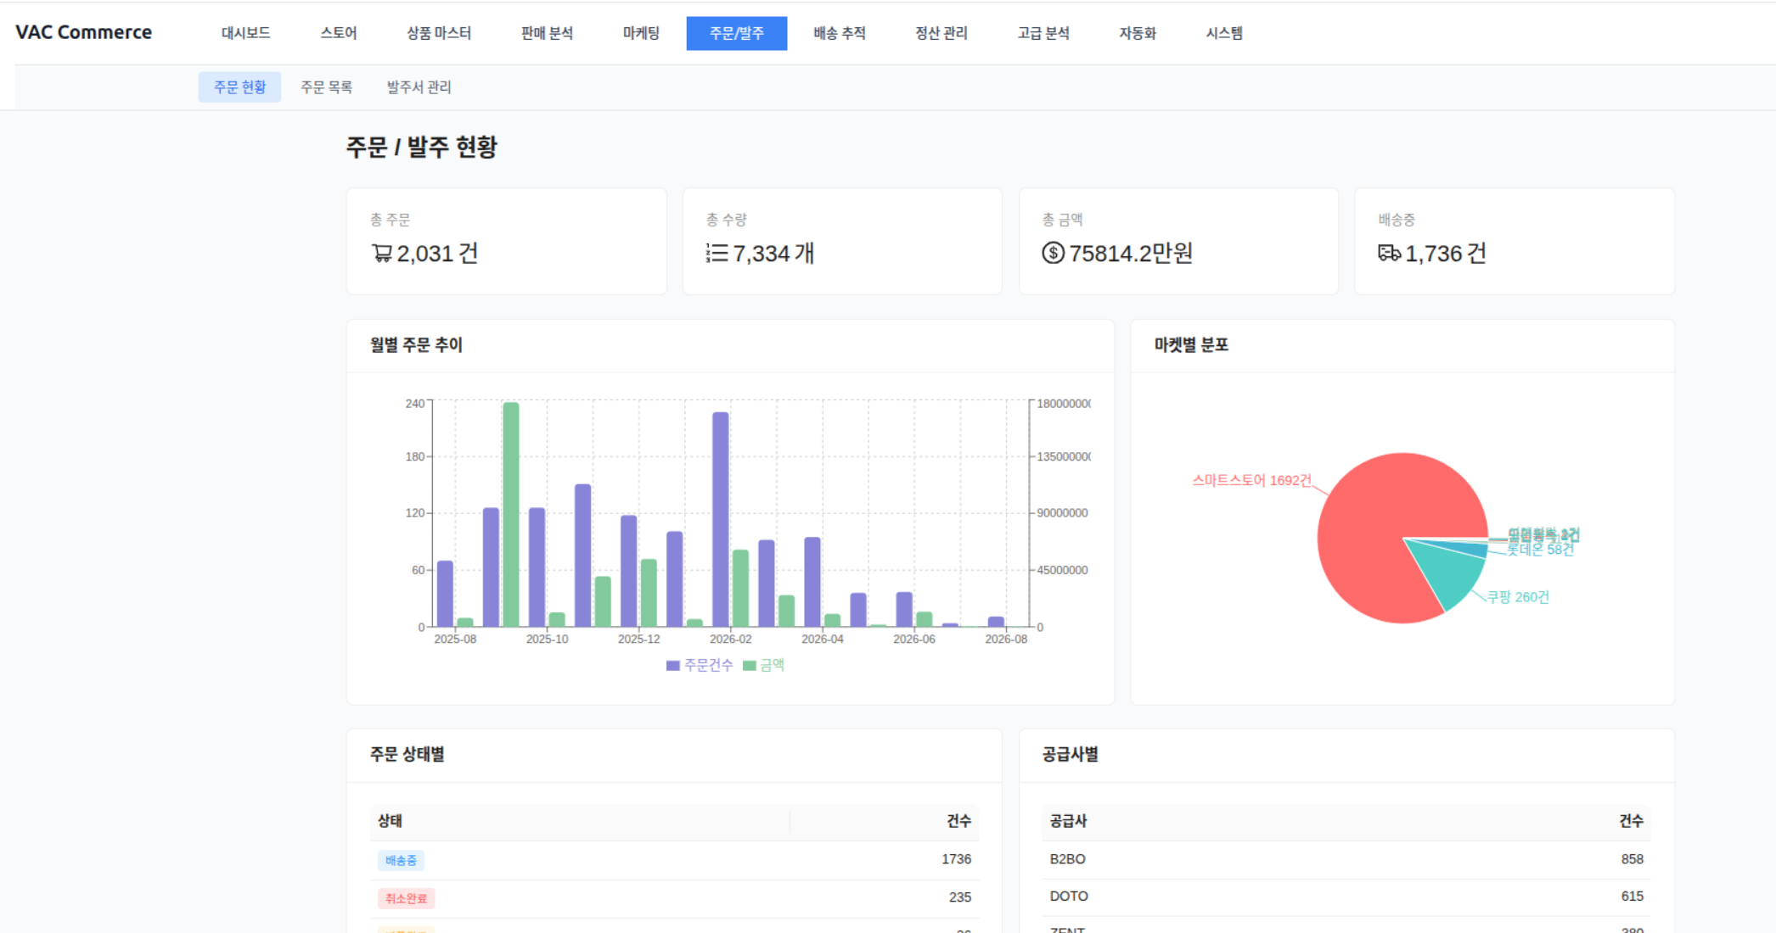
Task: Click the 615 supplier count cell
Action: 1632,897
